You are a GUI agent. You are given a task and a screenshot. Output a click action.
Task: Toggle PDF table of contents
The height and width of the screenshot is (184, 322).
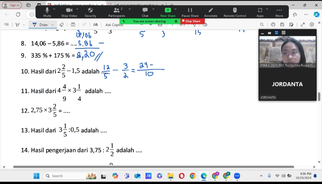pos(7,25)
